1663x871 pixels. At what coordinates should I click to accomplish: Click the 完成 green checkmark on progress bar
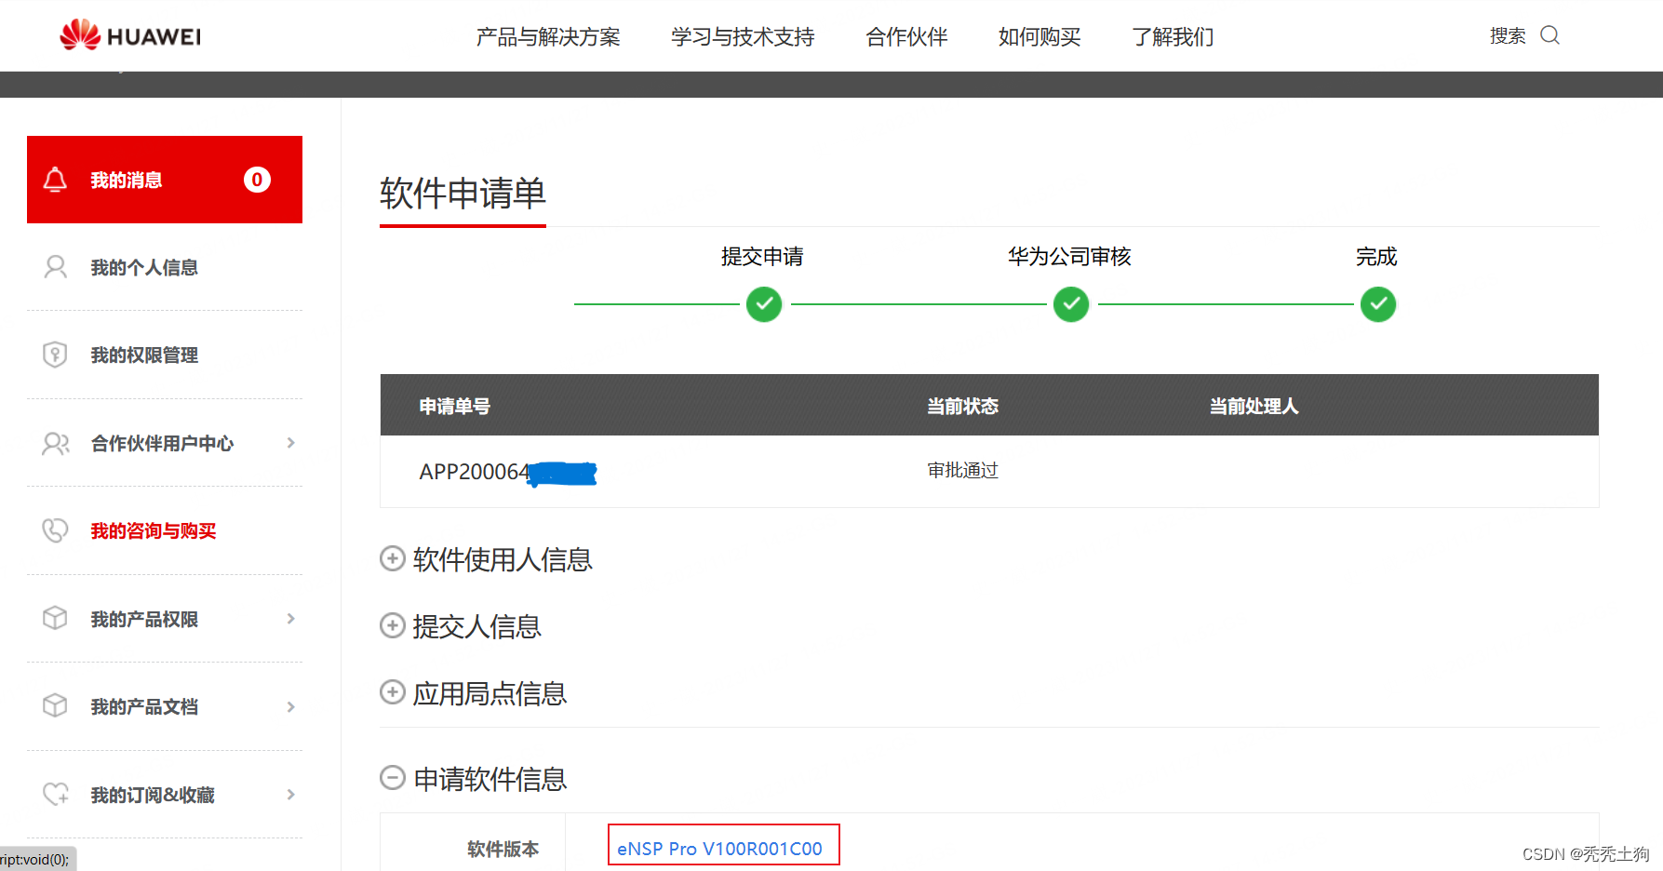[x=1378, y=304]
